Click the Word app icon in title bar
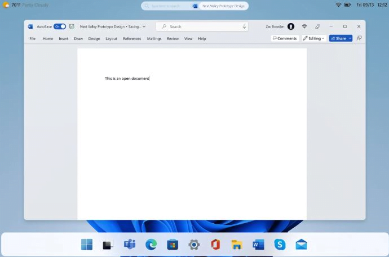Viewport: 389px width, 257px height. (30, 26)
